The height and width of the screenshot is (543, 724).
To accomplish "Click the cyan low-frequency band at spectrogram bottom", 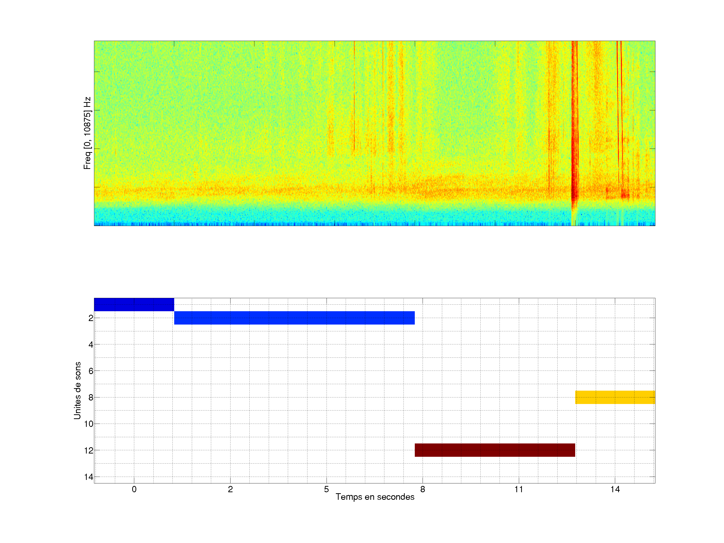I will [x=327, y=214].
